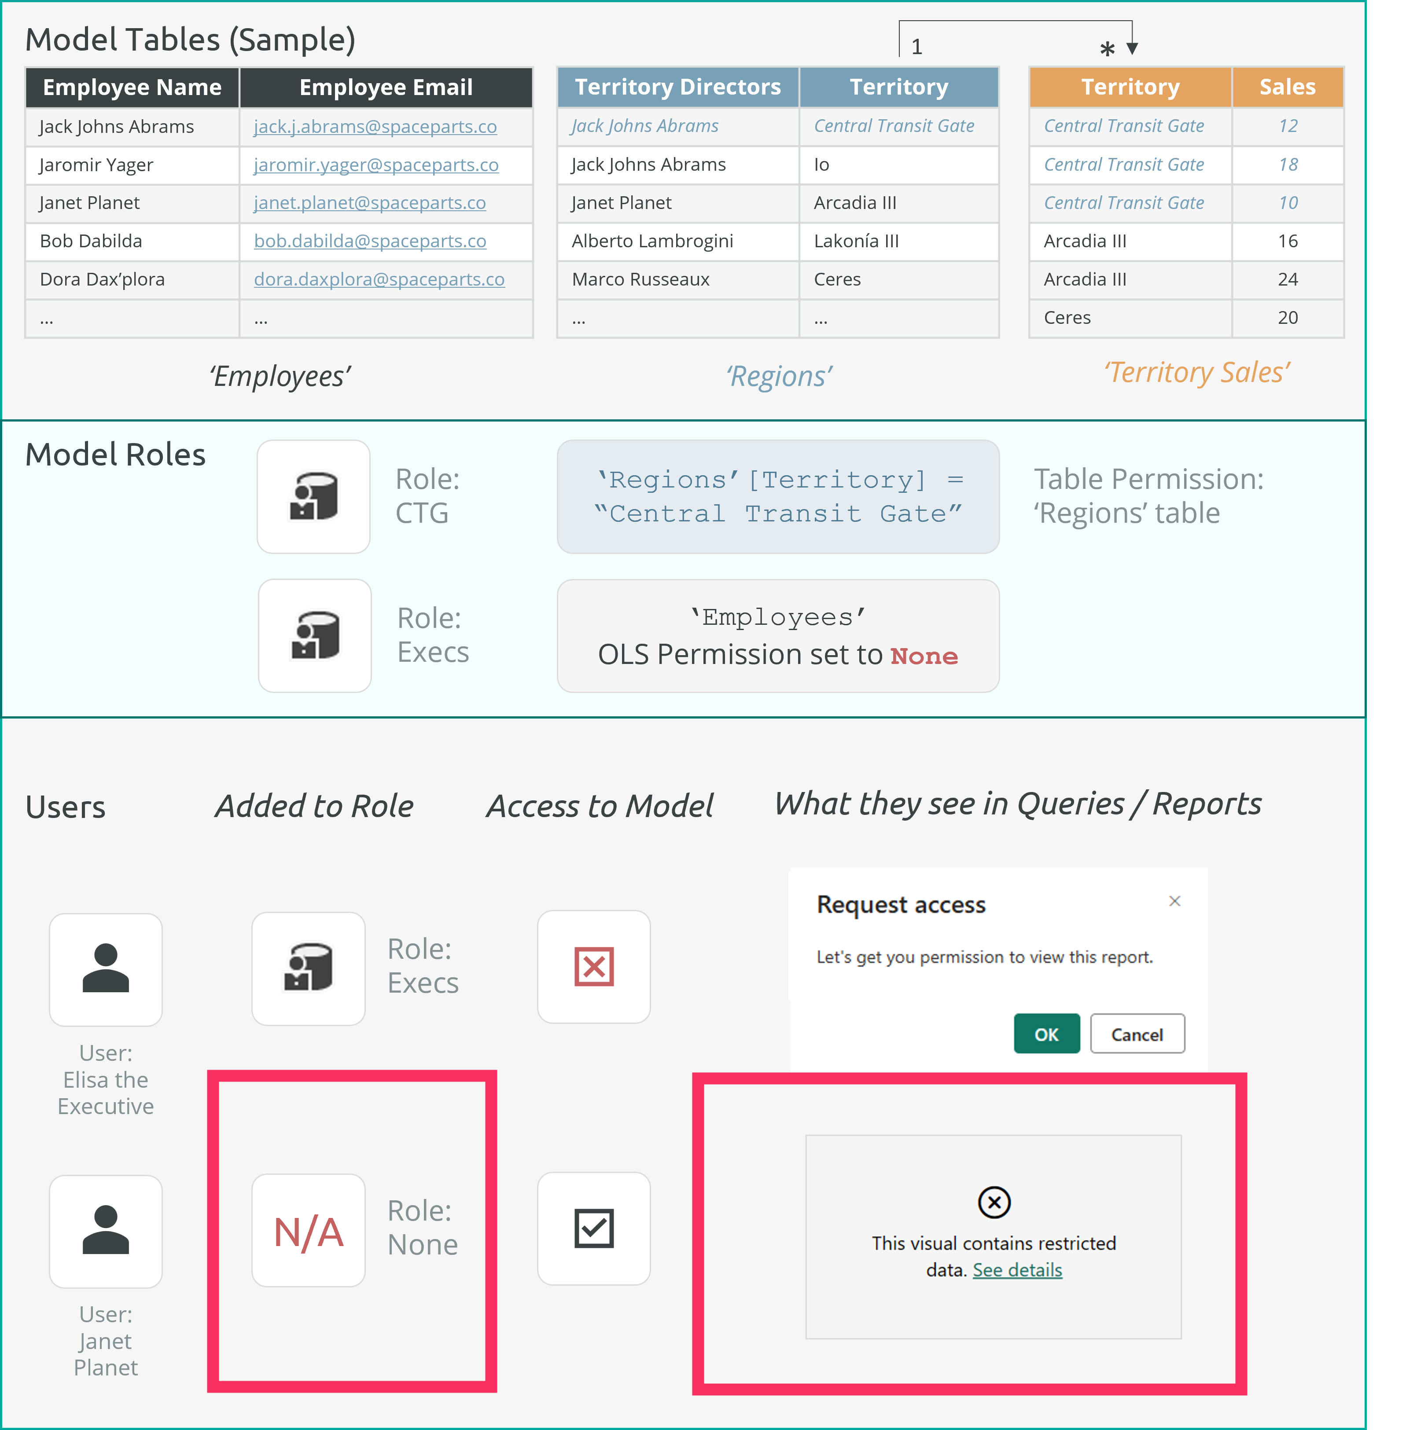The width and height of the screenshot is (1417, 1430).
Task: Click Elisa the Executive user avatar
Action: tap(106, 969)
